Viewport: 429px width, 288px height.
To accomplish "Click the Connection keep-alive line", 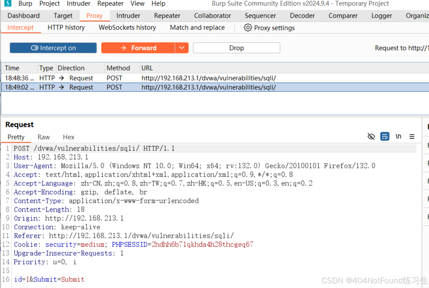I will pyautogui.click(x=57, y=227).
